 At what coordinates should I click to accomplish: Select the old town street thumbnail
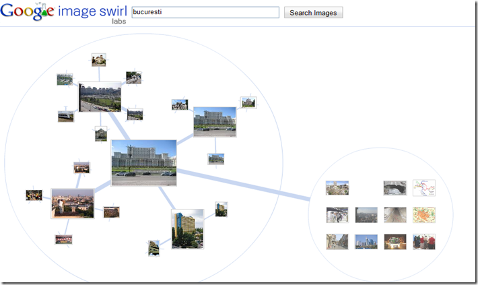[x=337, y=242]
